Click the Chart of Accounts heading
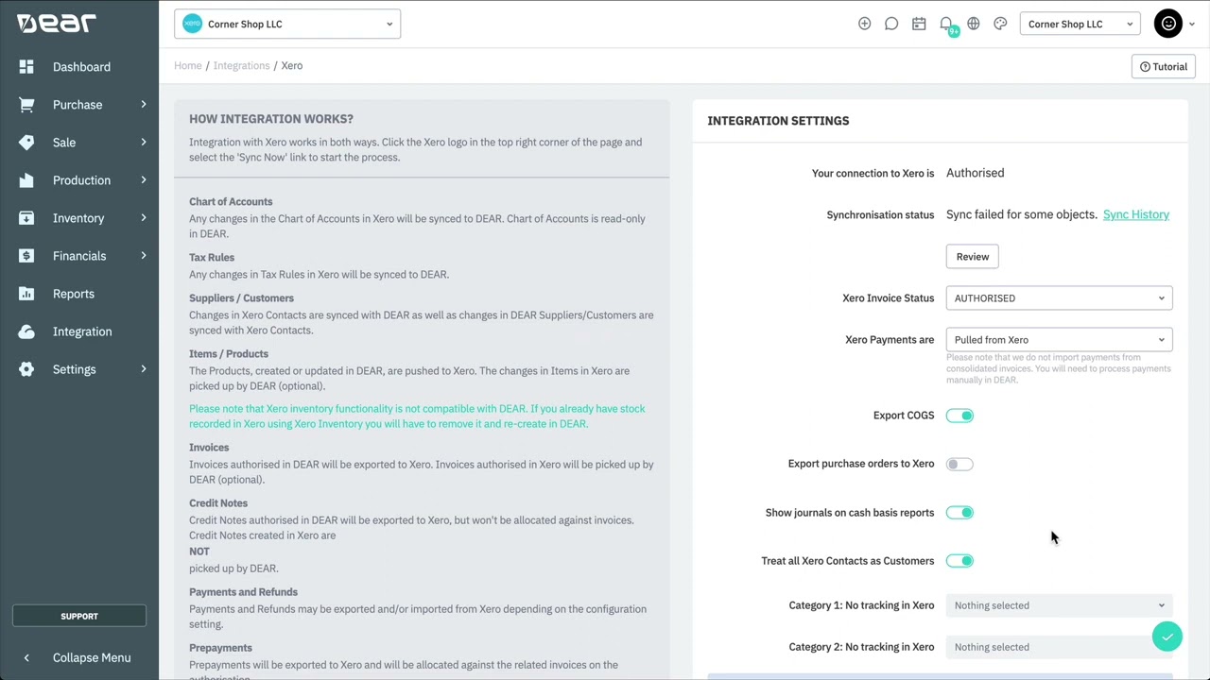 (231, 202)
